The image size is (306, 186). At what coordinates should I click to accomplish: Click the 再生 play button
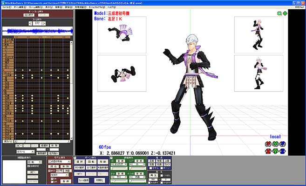tap(154, 175)
